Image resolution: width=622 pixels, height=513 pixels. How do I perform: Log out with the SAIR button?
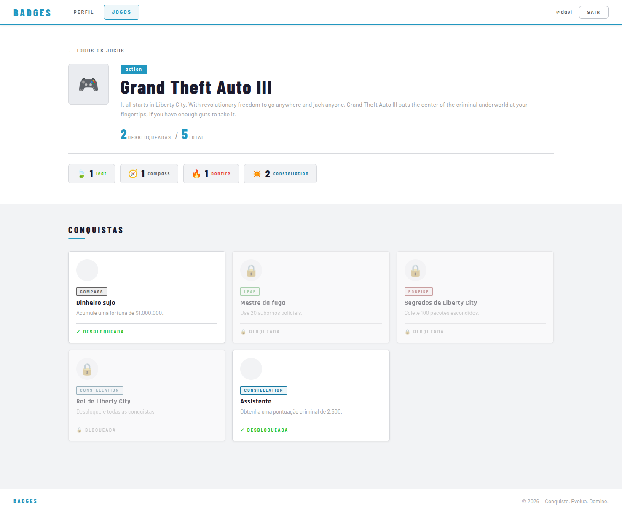click(x=594, y=12)
